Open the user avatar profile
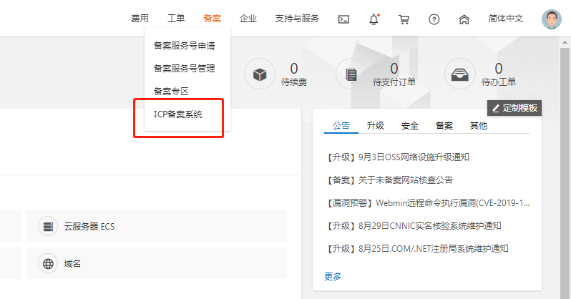The height and width of the screenshot is (299, 571). click(552, 19)
